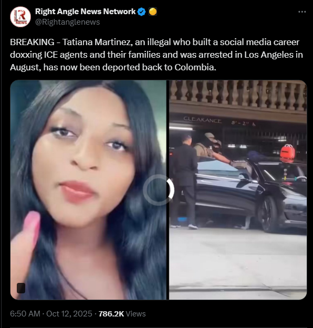Click the CLEARANCE sign in the video
The width and height of the screenshot is (313, 328).
(203, 121)
